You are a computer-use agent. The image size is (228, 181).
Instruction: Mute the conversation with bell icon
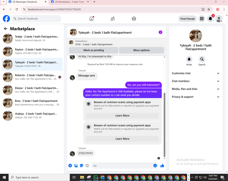(189, 59)
